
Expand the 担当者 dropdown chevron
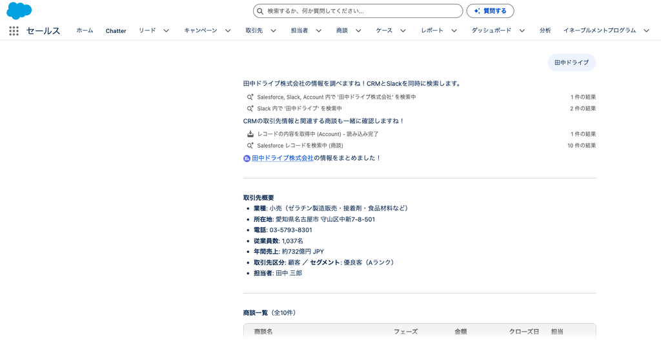pyautogui.click(x=319, y=31)
